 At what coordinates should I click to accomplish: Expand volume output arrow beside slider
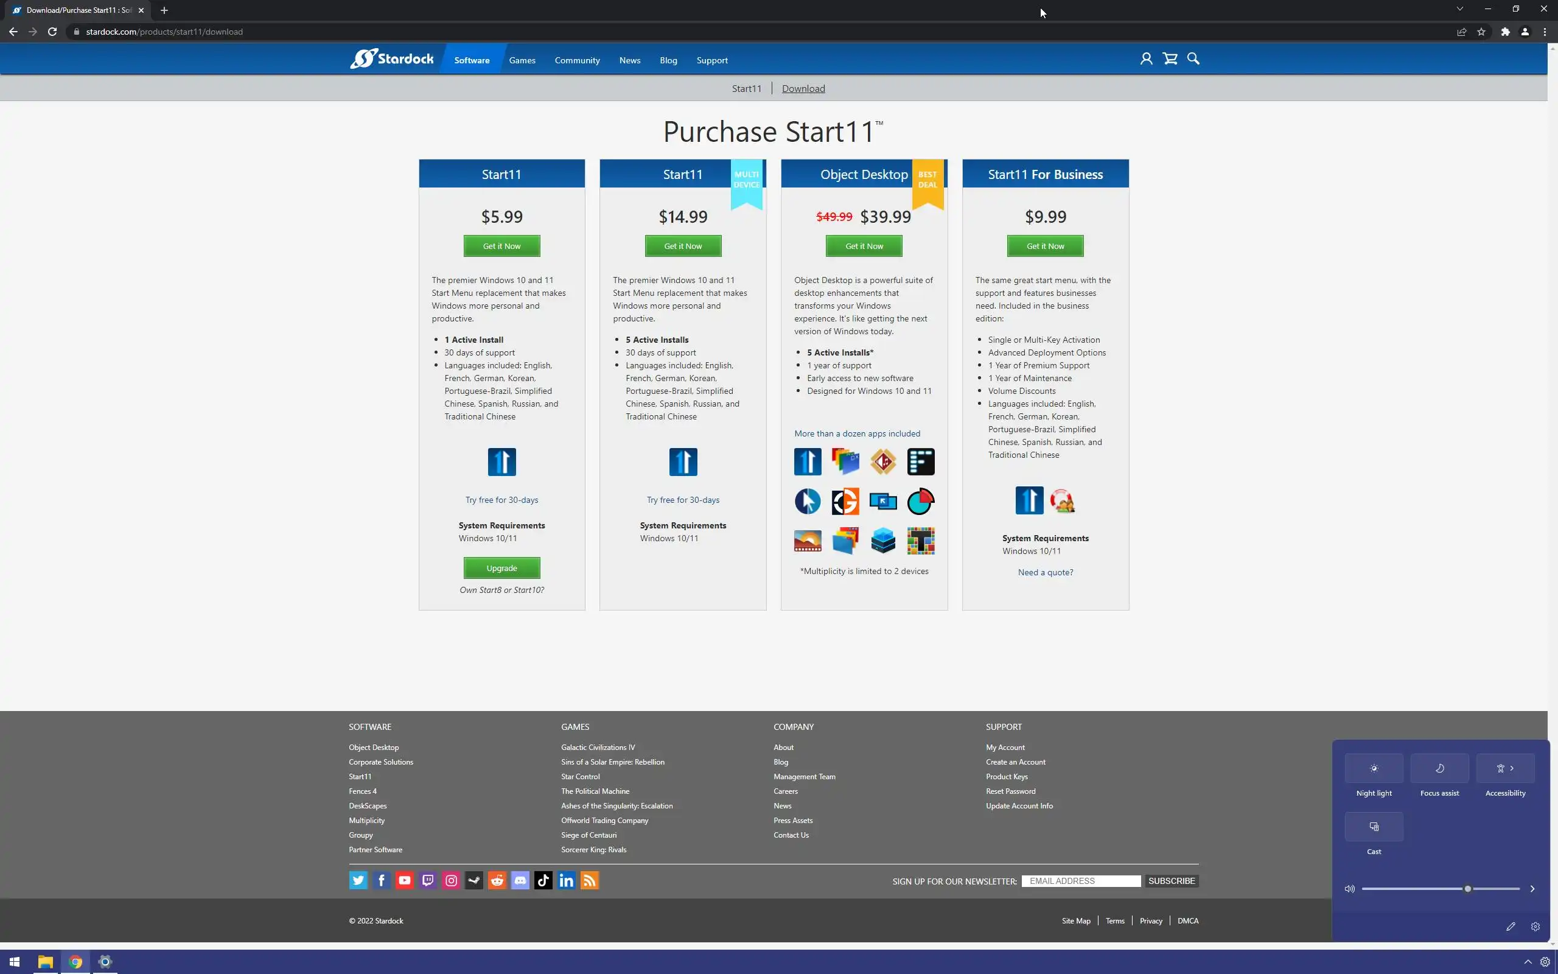point(1532,889)
